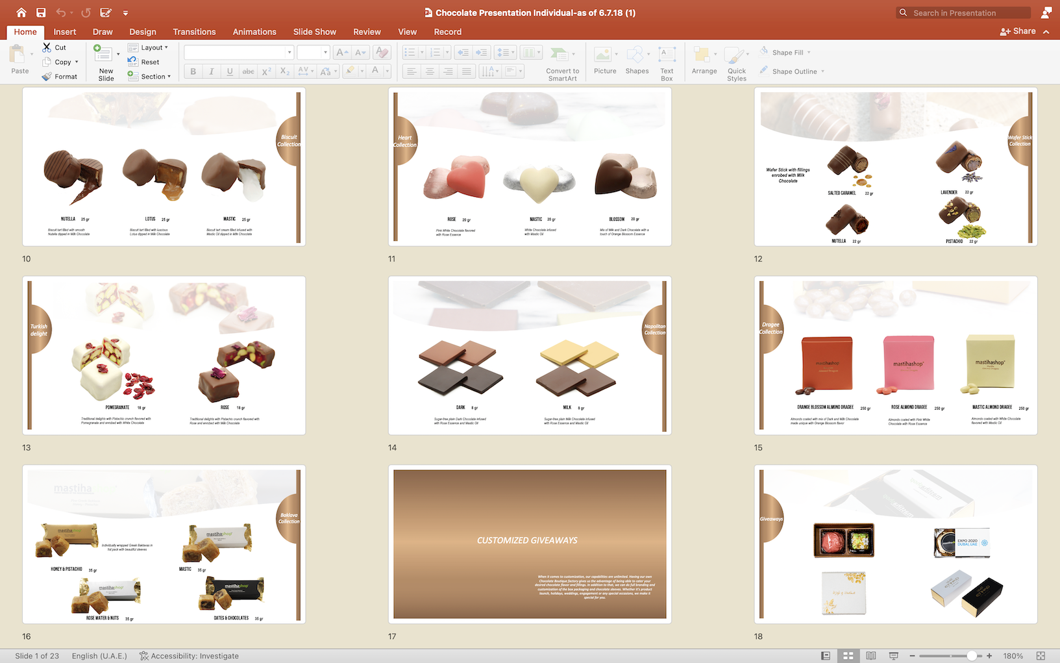Toggle bold formatting
Image resolution: width=1060 pixels, height=663 pixels.
tap(193, 71)
